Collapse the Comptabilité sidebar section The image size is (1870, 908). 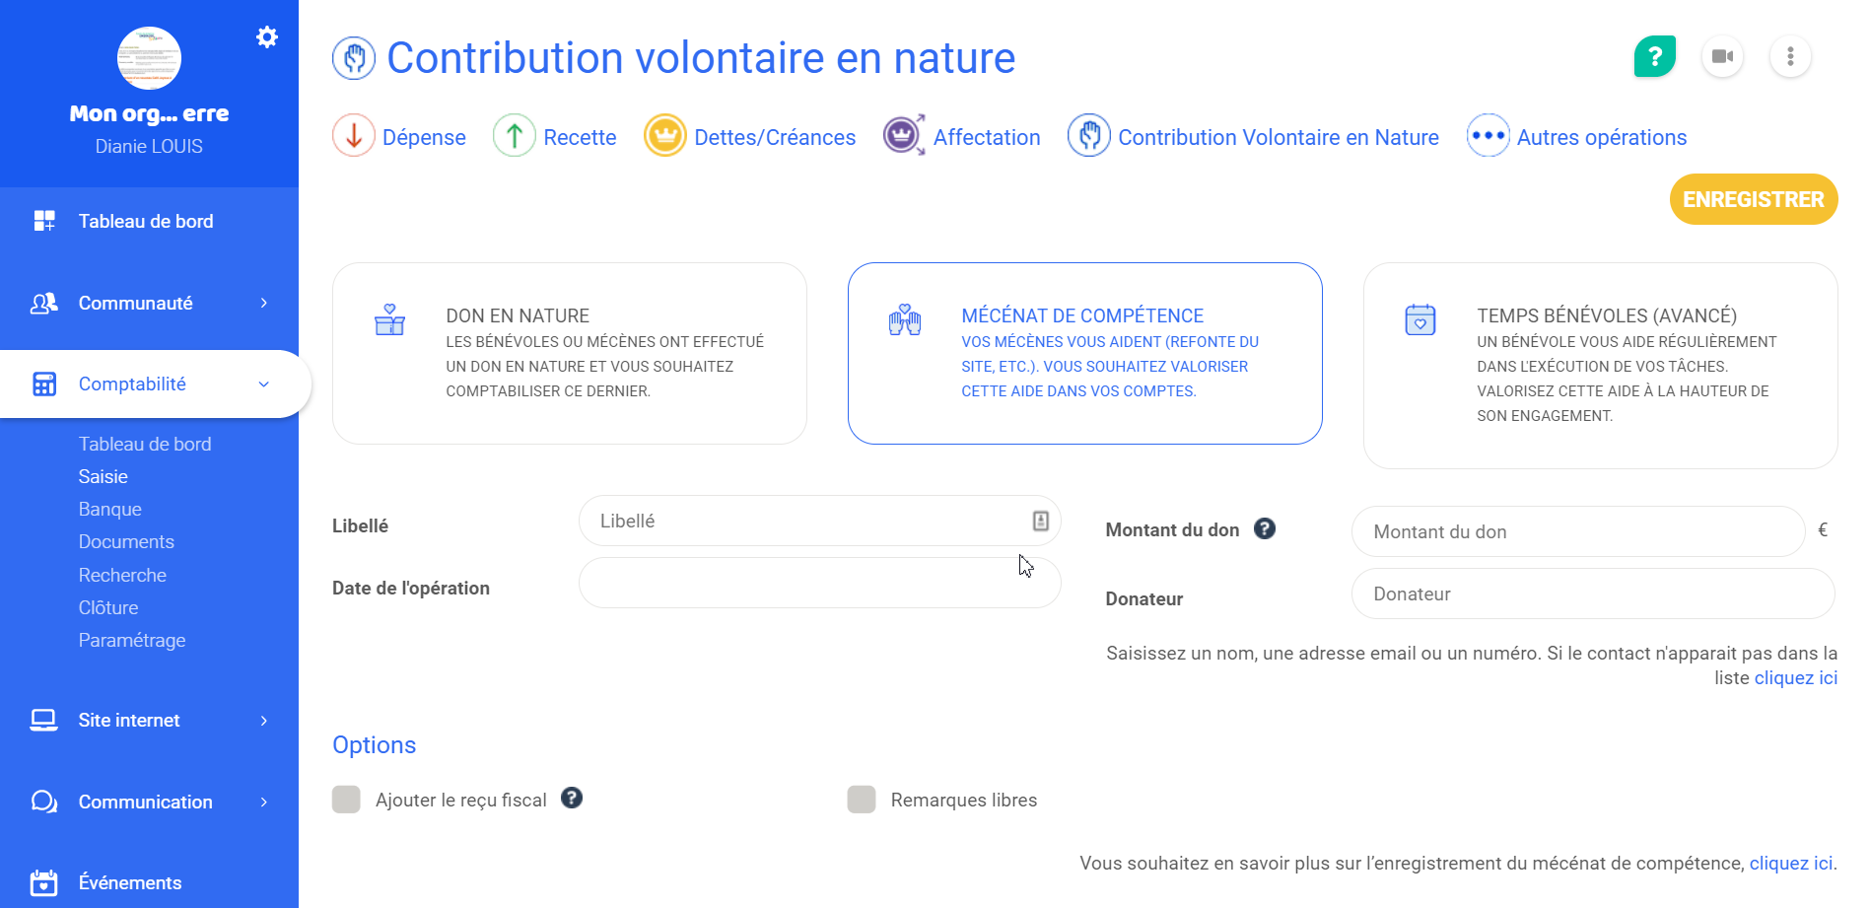coord(263,384)
